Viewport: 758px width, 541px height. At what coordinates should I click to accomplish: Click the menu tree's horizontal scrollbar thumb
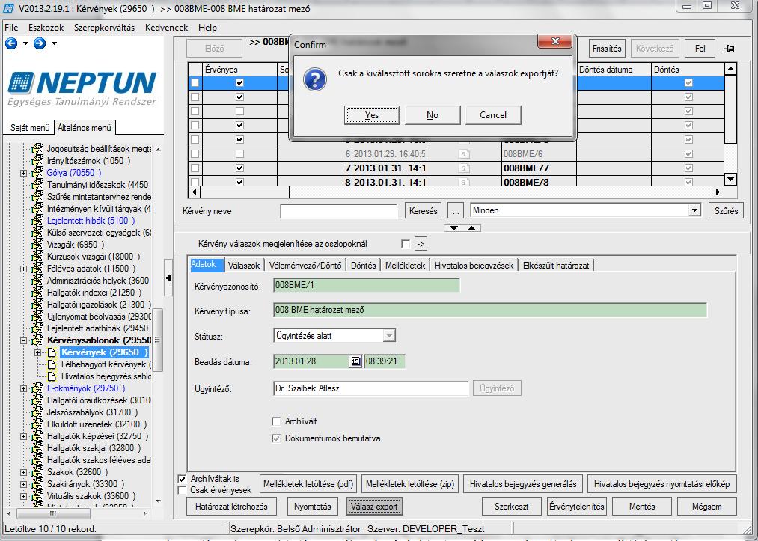(54, 513)
